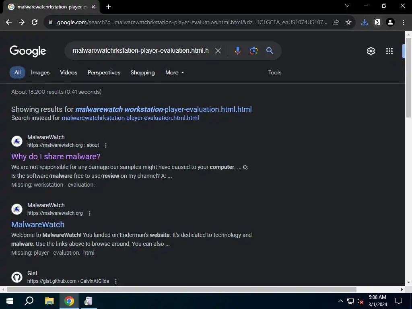Screen dimensions: 412x309
Task: Open the Windows Start menu
Action: pos(10,301)
